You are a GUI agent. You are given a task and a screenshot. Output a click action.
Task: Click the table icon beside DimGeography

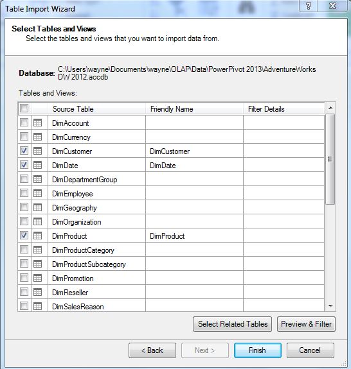[x=37, y=207]
